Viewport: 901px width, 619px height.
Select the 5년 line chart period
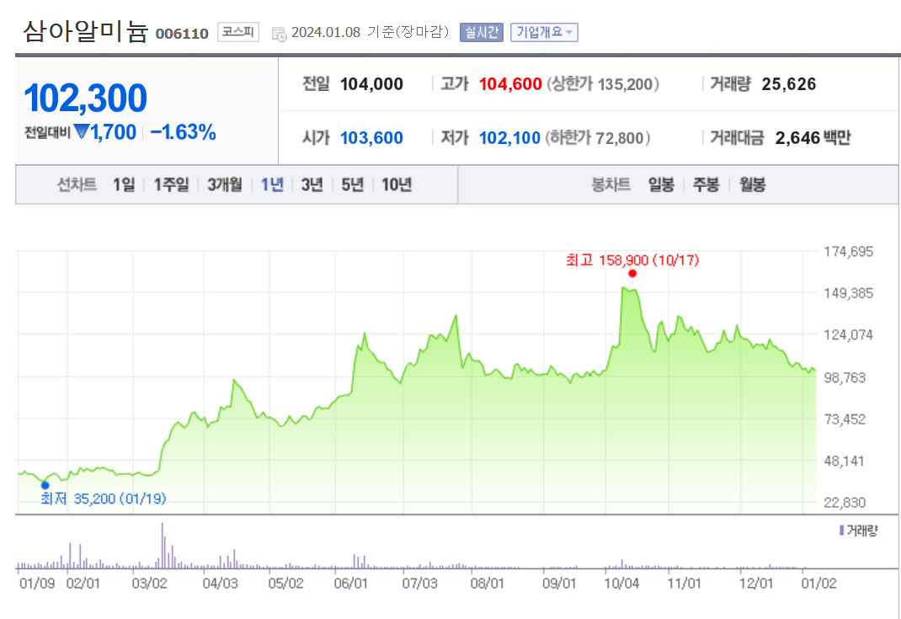point(352,184)
